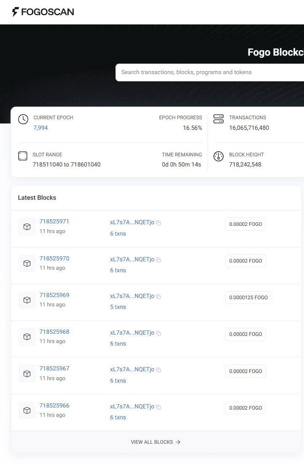Image resolution: width=304 pixels, height=464 pixels.
Task: Open xL7s7A...NQETjo address in block 718525968 row
Action: (132, 333)
